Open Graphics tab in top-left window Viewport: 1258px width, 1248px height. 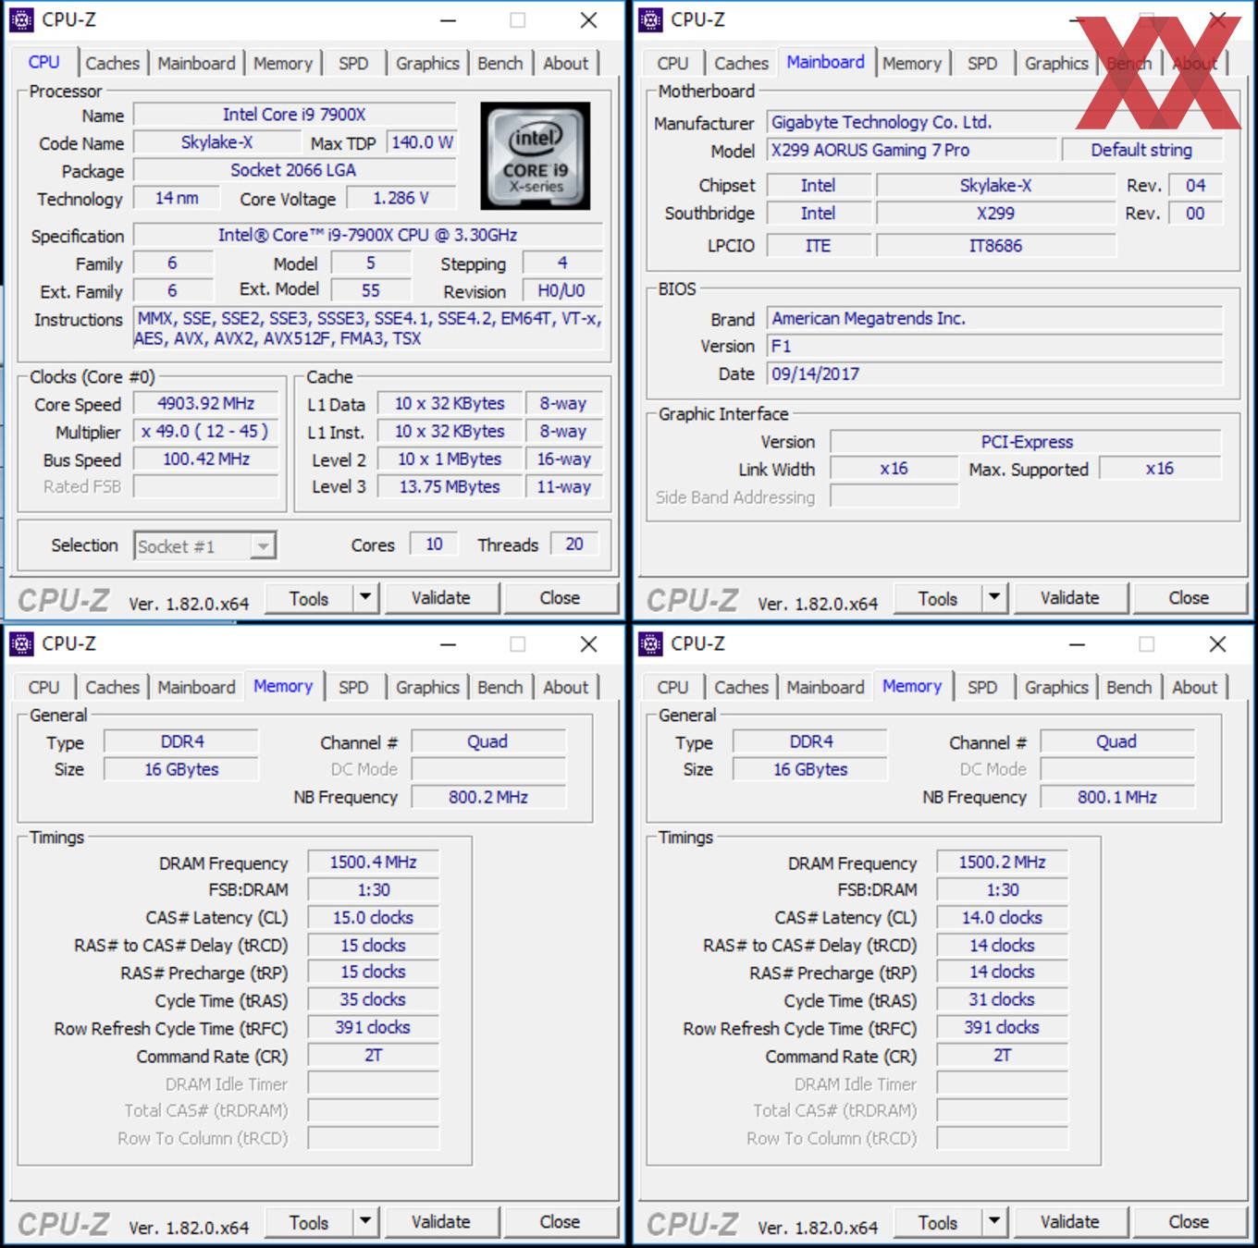[427, 63]
